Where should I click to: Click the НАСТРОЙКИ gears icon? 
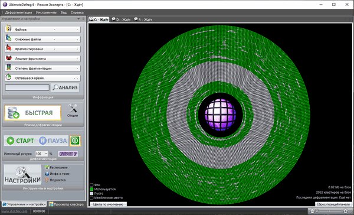point(22,174)
